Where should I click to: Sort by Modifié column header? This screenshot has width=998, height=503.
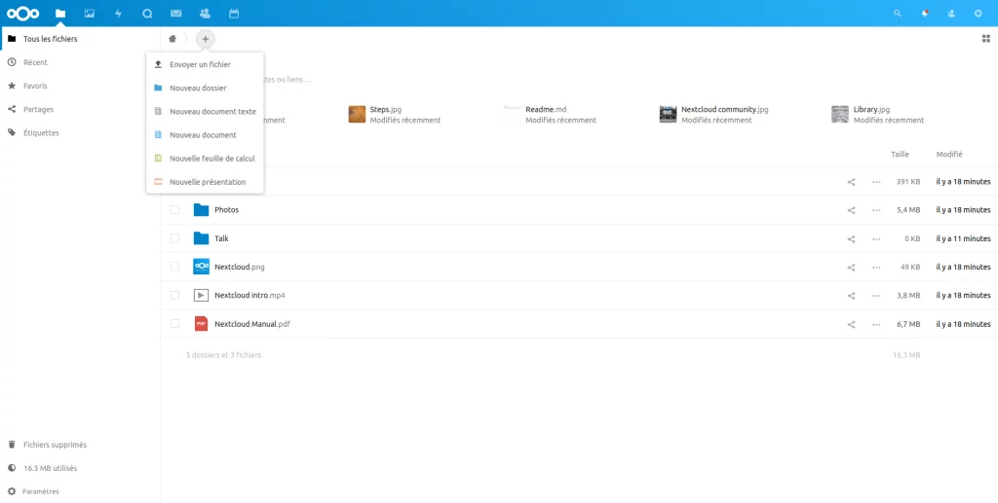point(949,155)
